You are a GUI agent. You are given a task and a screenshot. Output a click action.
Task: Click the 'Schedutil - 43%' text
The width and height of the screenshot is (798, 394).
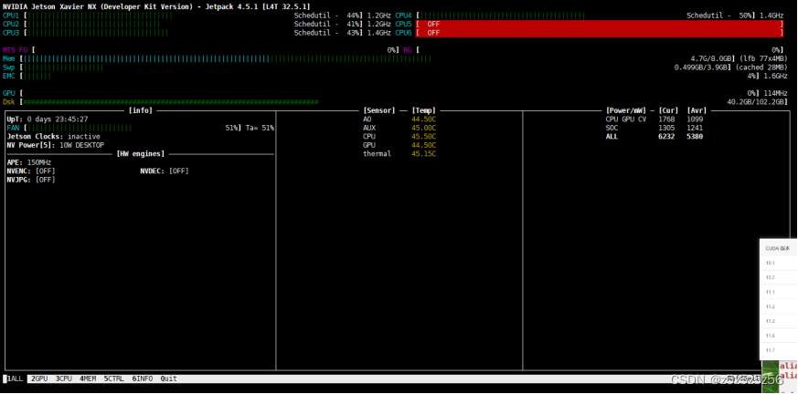tap(328, 33)
